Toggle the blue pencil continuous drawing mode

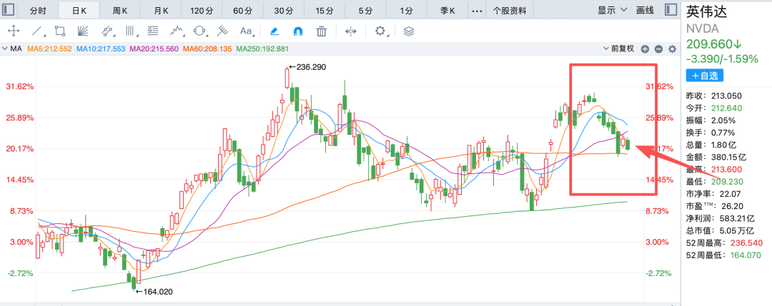[x=274, y=31]
